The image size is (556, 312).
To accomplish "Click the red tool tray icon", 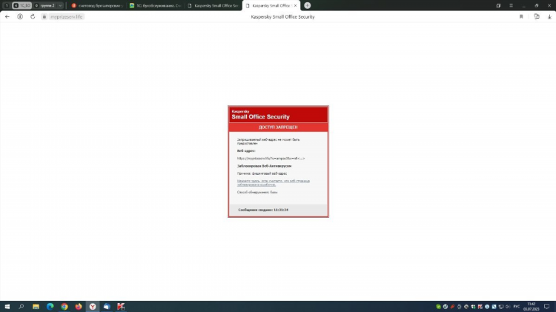I will (452, 307).
